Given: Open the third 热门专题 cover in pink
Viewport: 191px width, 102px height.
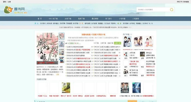Looking at the screenshot, I should click(x=149, y=42).
